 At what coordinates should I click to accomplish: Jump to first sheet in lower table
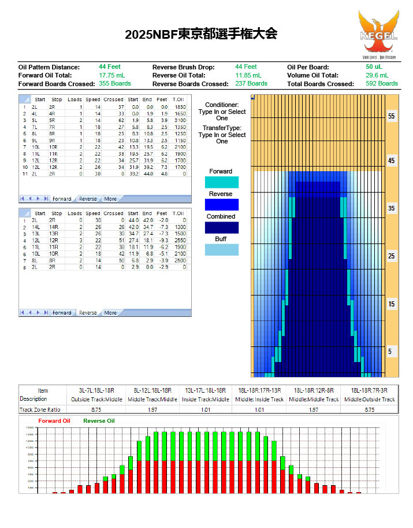click(23, 312)
